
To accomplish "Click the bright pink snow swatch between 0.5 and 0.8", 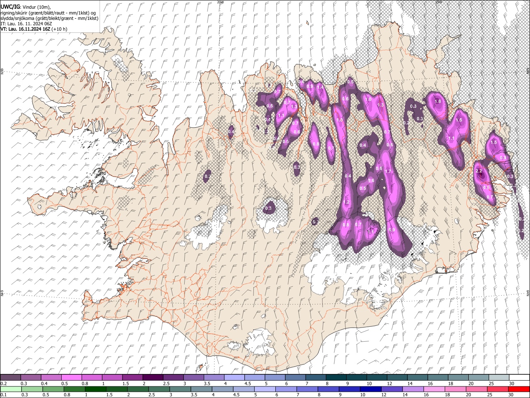I will coord(71,377).
